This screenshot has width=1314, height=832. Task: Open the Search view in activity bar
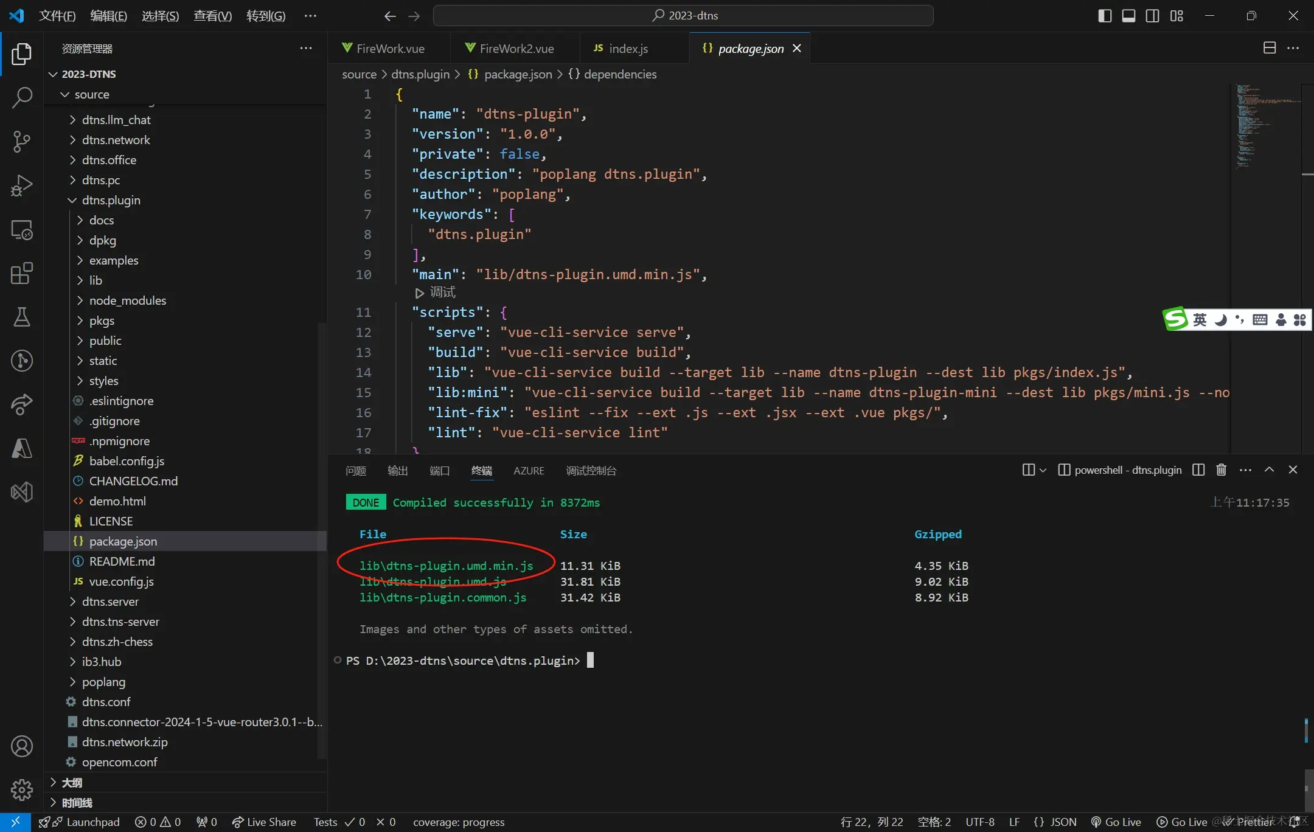(22, 97)
